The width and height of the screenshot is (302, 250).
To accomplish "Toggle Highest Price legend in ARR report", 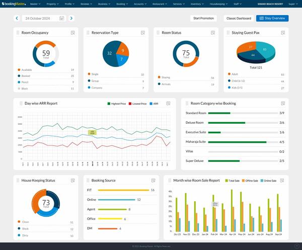I will (117, 104).
